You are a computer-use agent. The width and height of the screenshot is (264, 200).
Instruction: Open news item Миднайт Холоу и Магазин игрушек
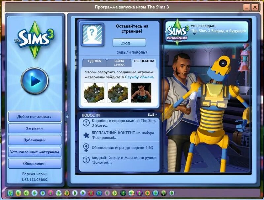119,160
